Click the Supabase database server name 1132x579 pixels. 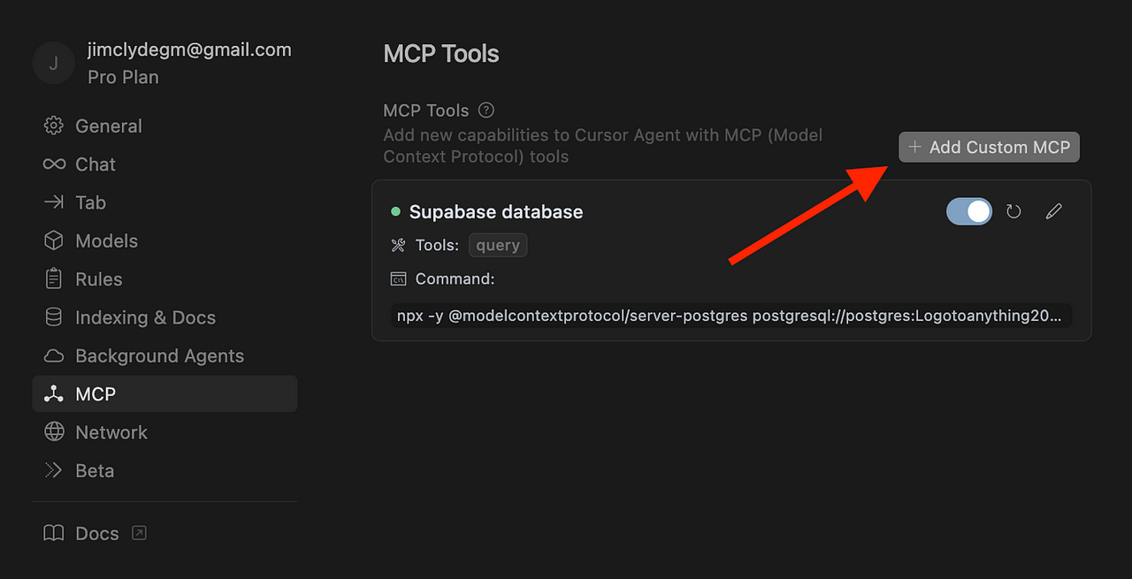496,212
